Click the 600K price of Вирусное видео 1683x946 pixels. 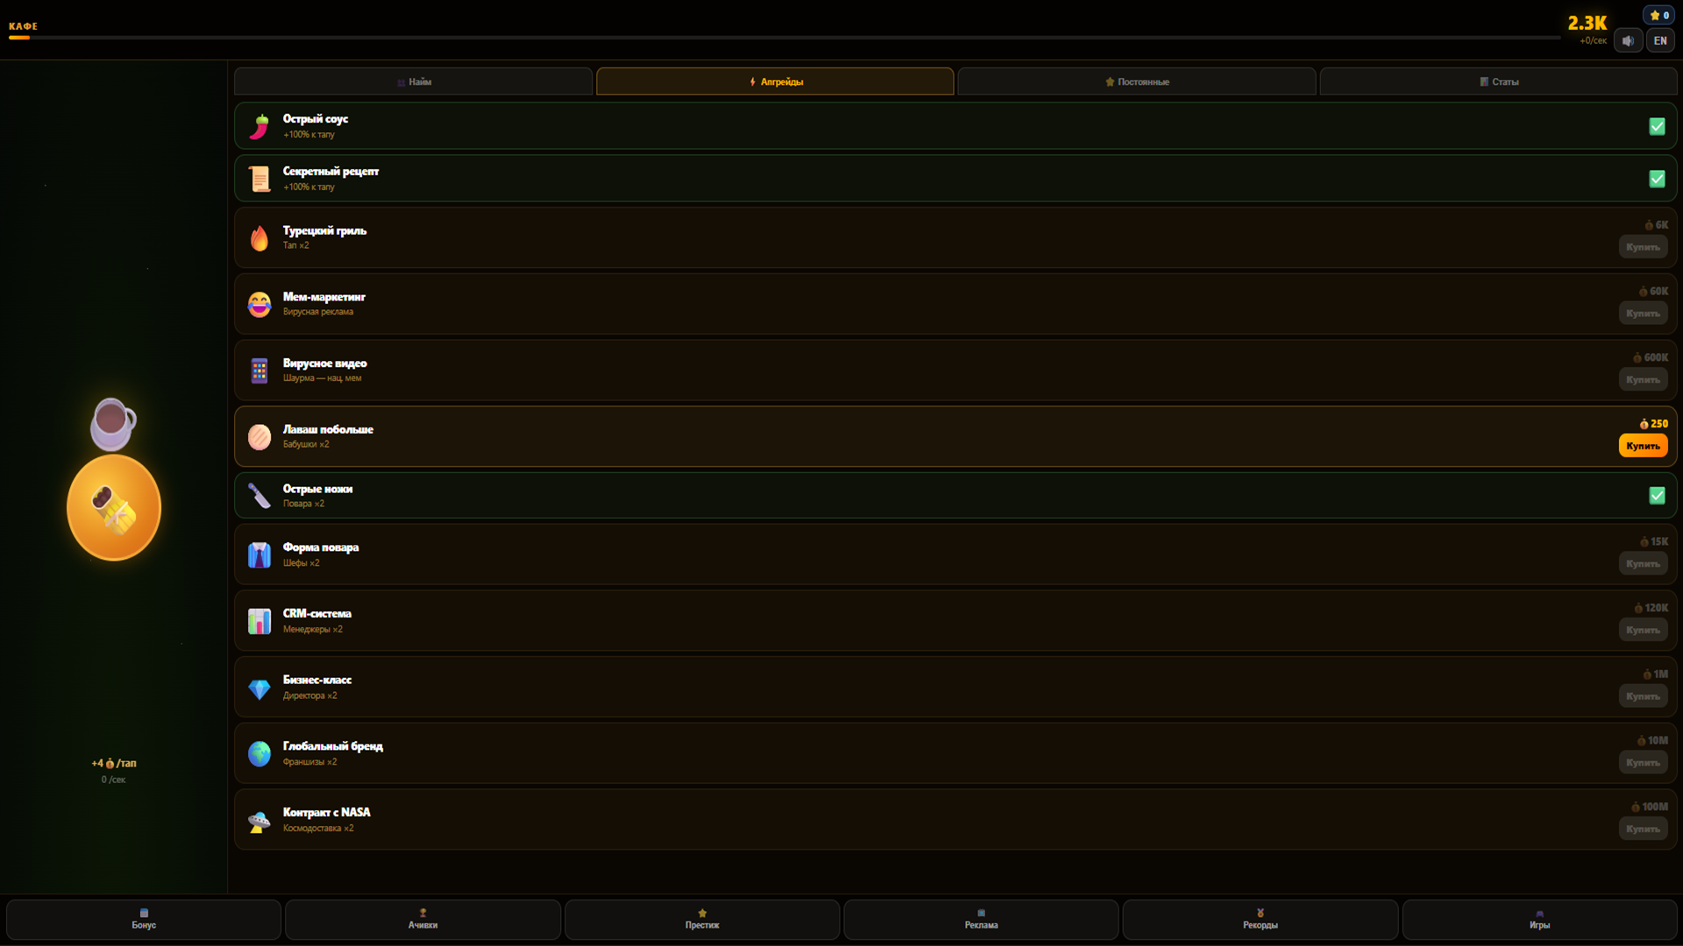[1650, 357]
